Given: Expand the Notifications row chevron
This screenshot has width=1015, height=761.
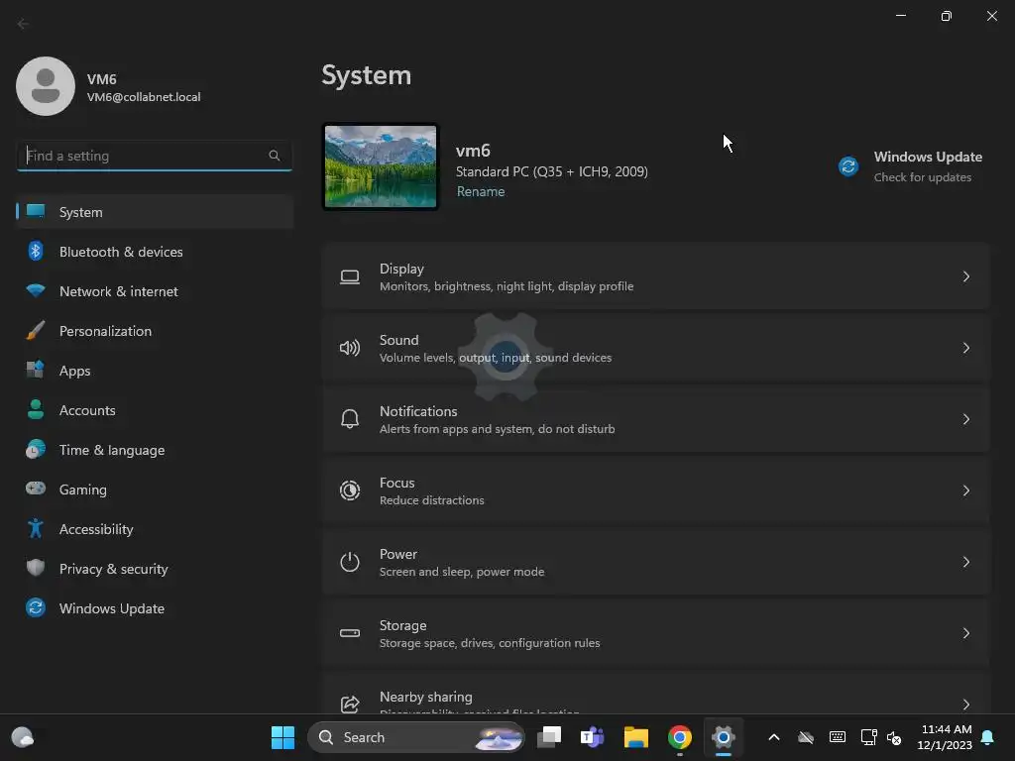Looking at the screenshot, I should [965, 419].
